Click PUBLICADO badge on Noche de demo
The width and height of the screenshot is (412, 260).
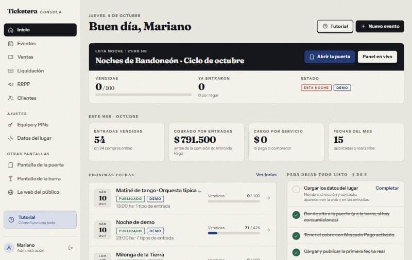pyautogui.click(x=130, y=231)
